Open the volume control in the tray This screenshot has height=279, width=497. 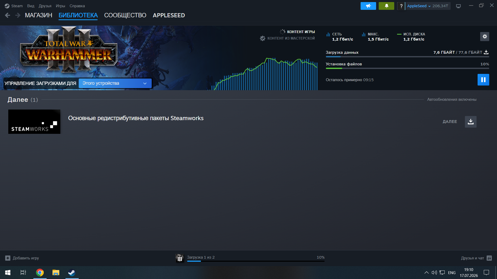tap(434, 273)
